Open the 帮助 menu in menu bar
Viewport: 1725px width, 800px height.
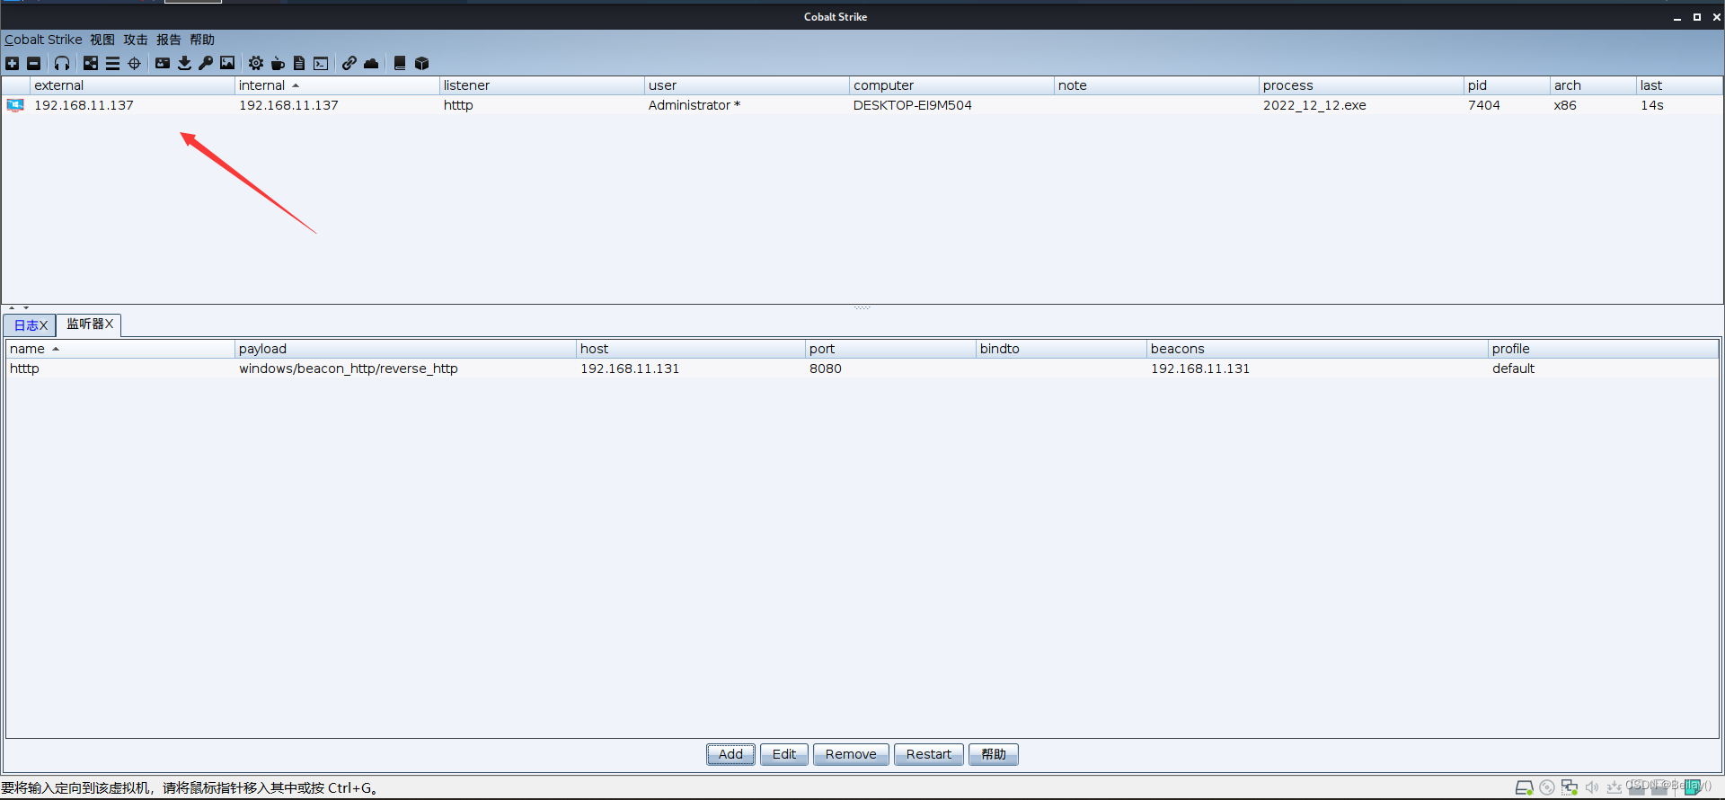(x=202, y=40)
